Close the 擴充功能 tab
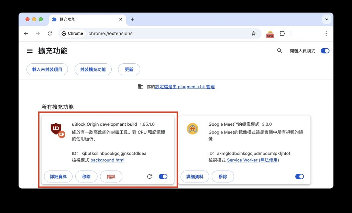Screen dimensions: 352x213 point(121,19)
